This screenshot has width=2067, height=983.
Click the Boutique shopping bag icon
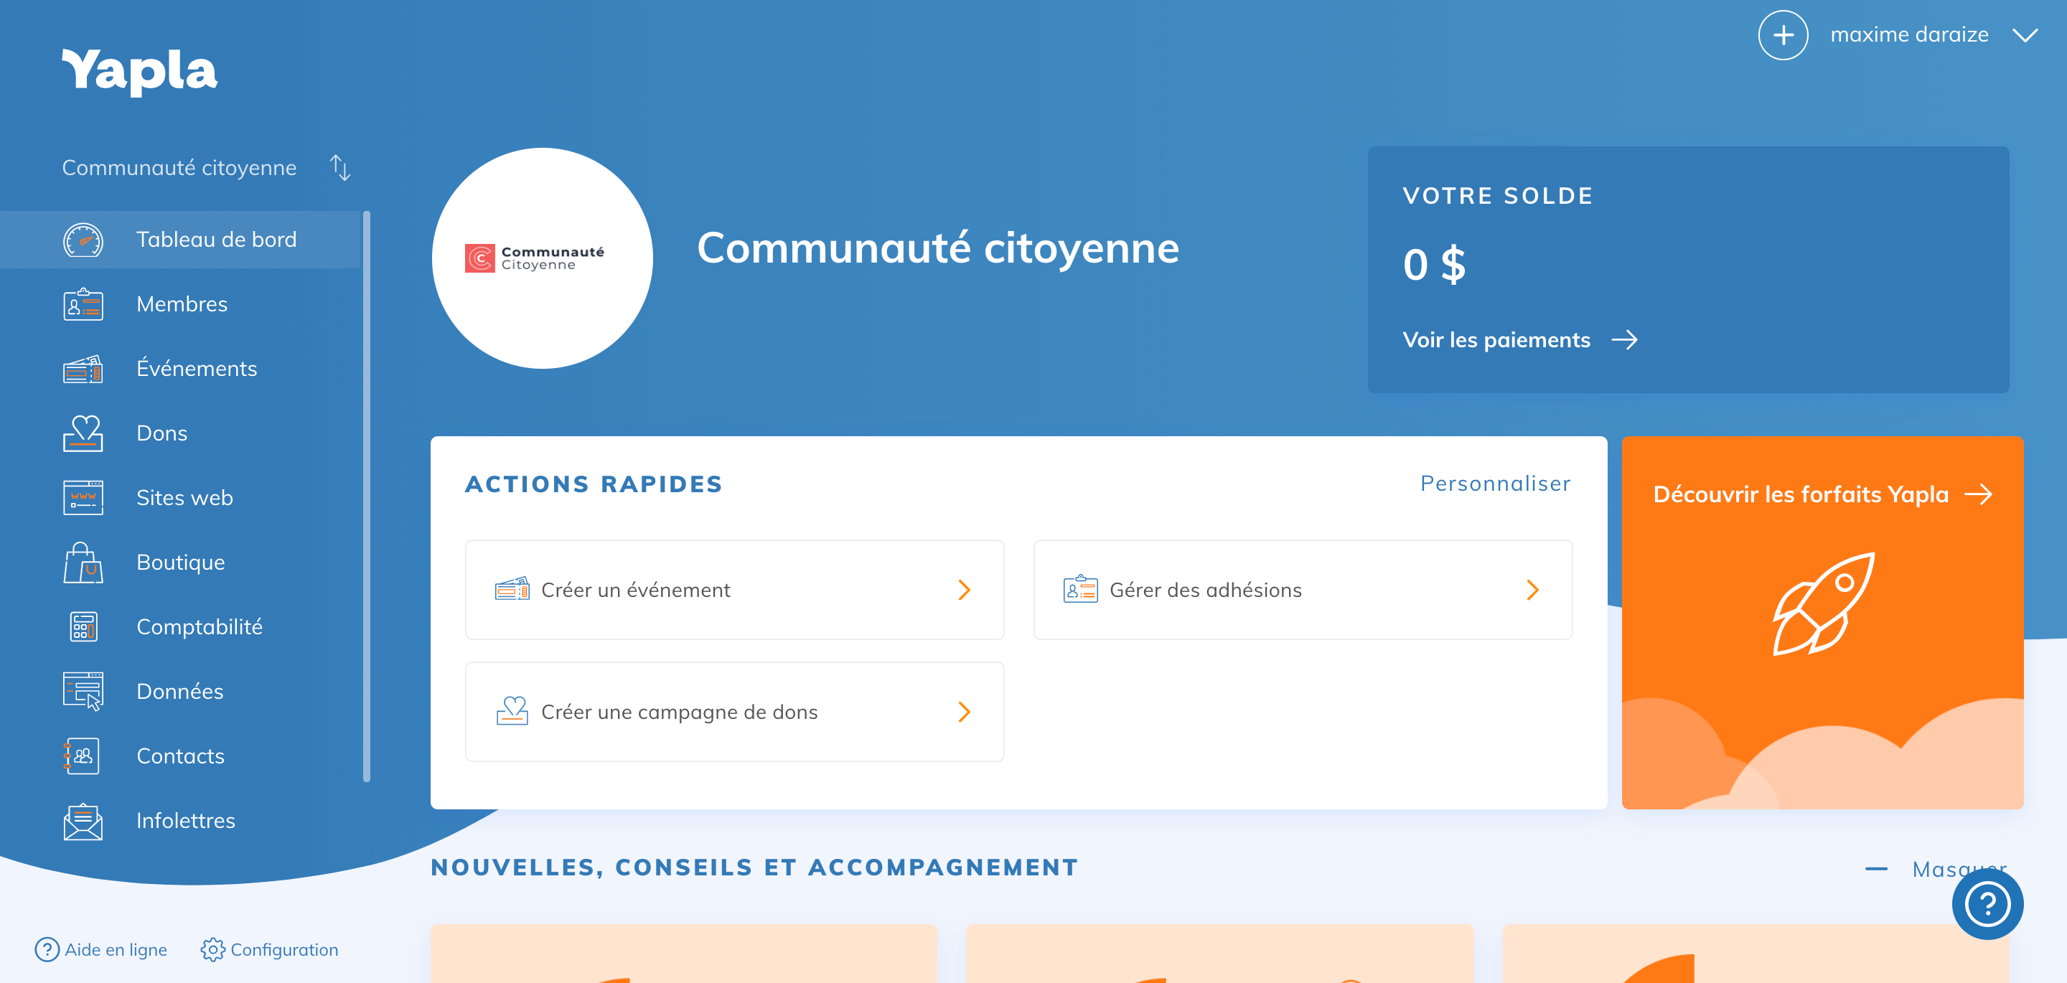click(83, 562)
